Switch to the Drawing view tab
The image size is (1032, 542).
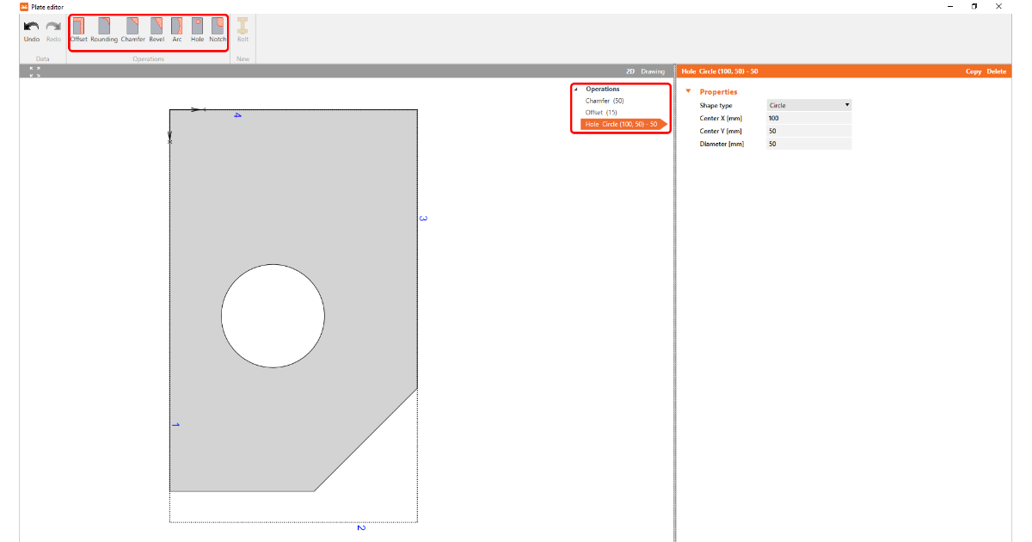[653, 71]
